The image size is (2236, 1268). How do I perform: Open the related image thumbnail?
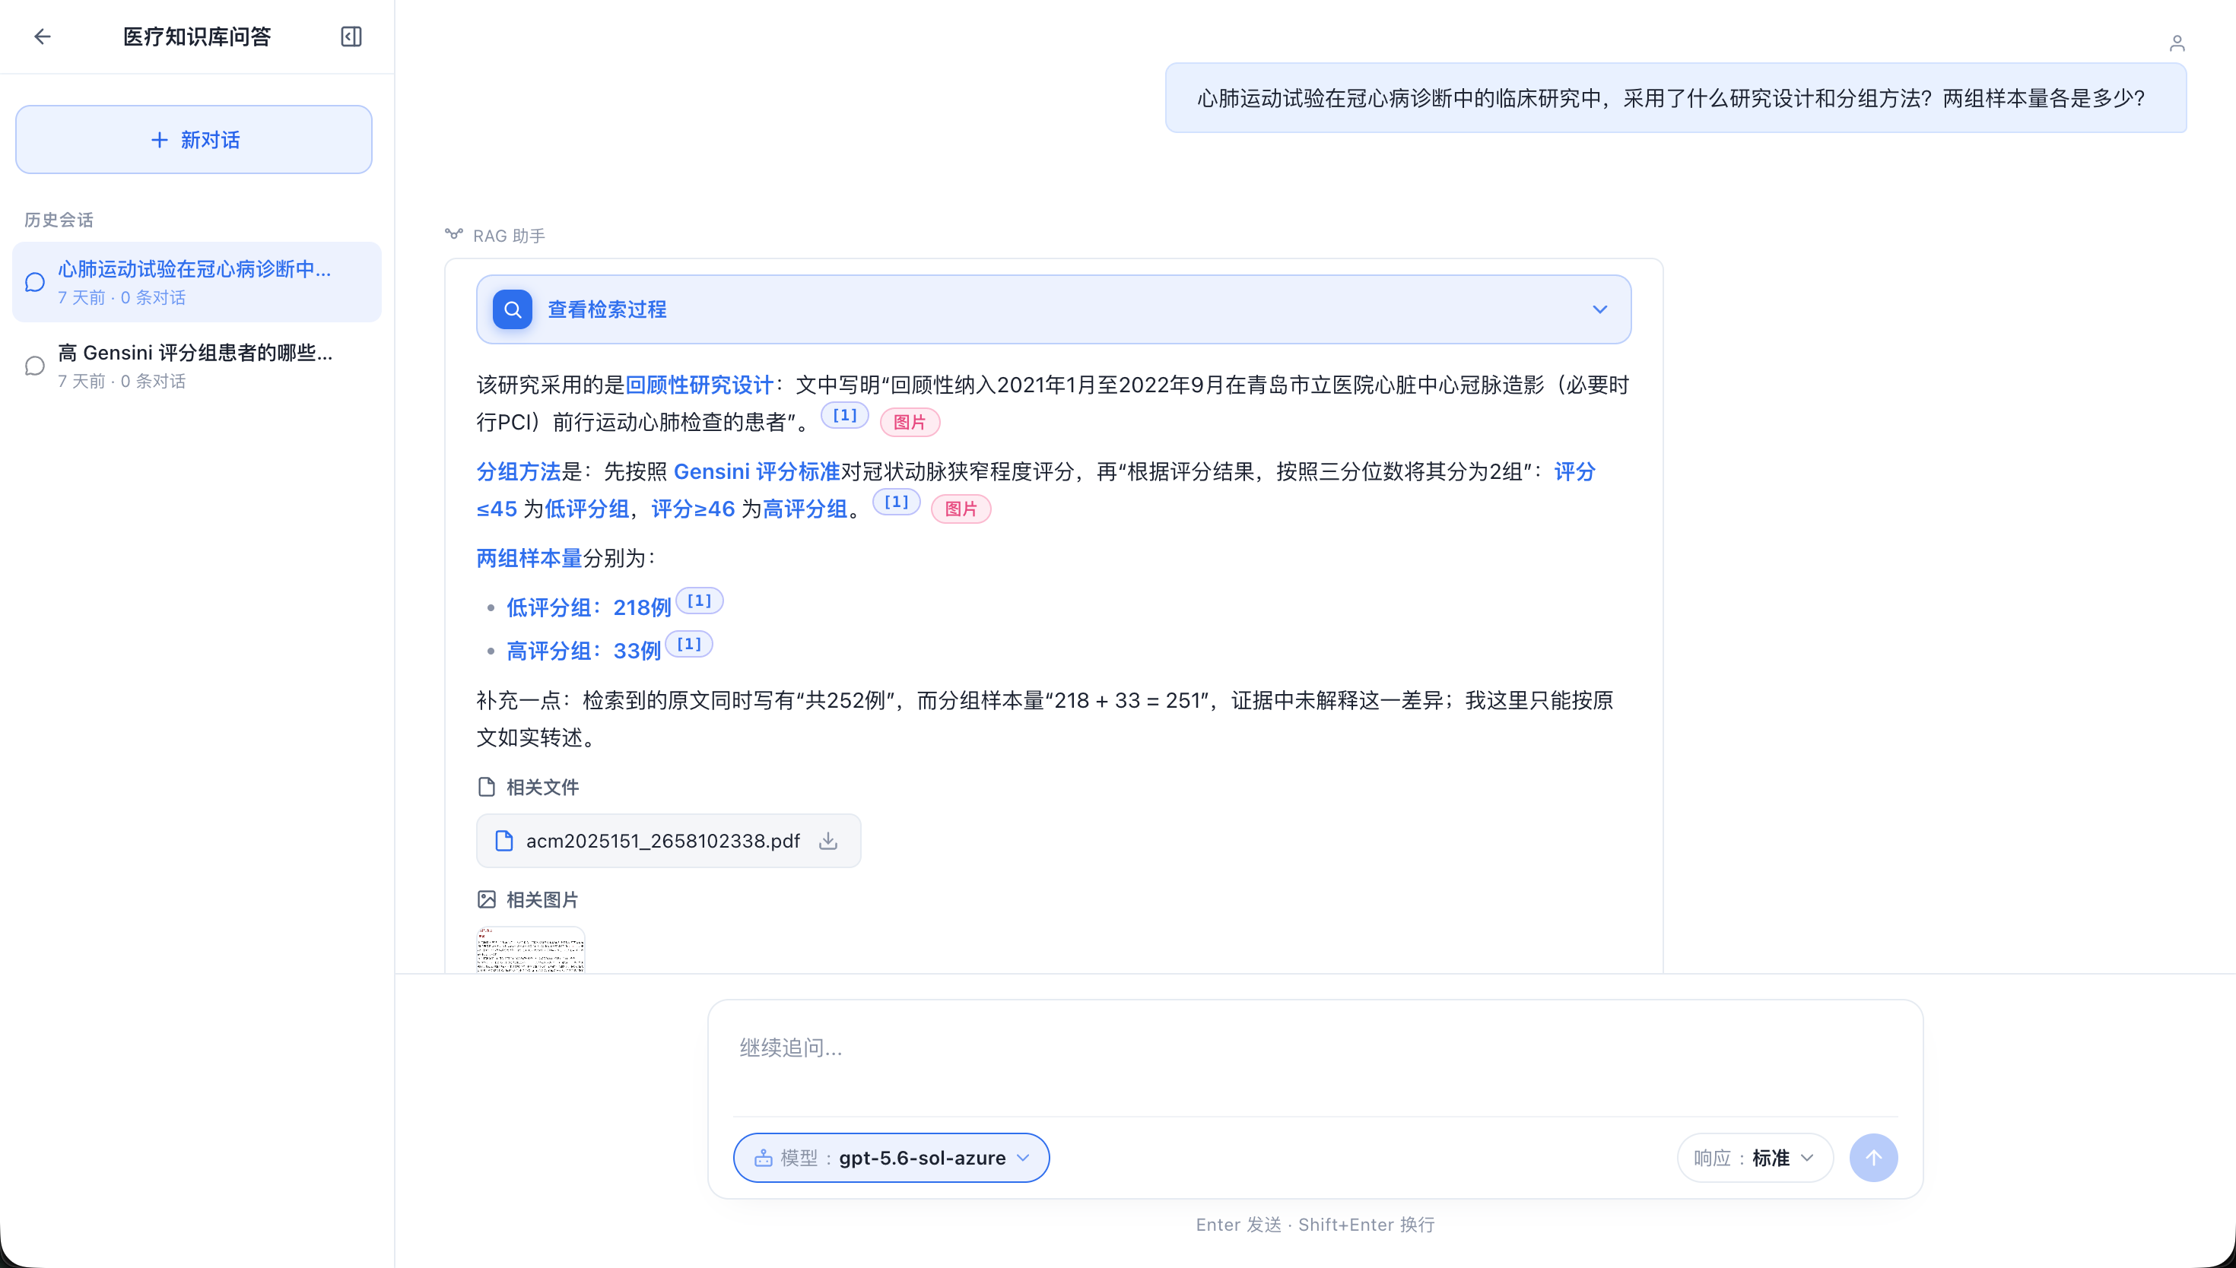tap(530, 949)
